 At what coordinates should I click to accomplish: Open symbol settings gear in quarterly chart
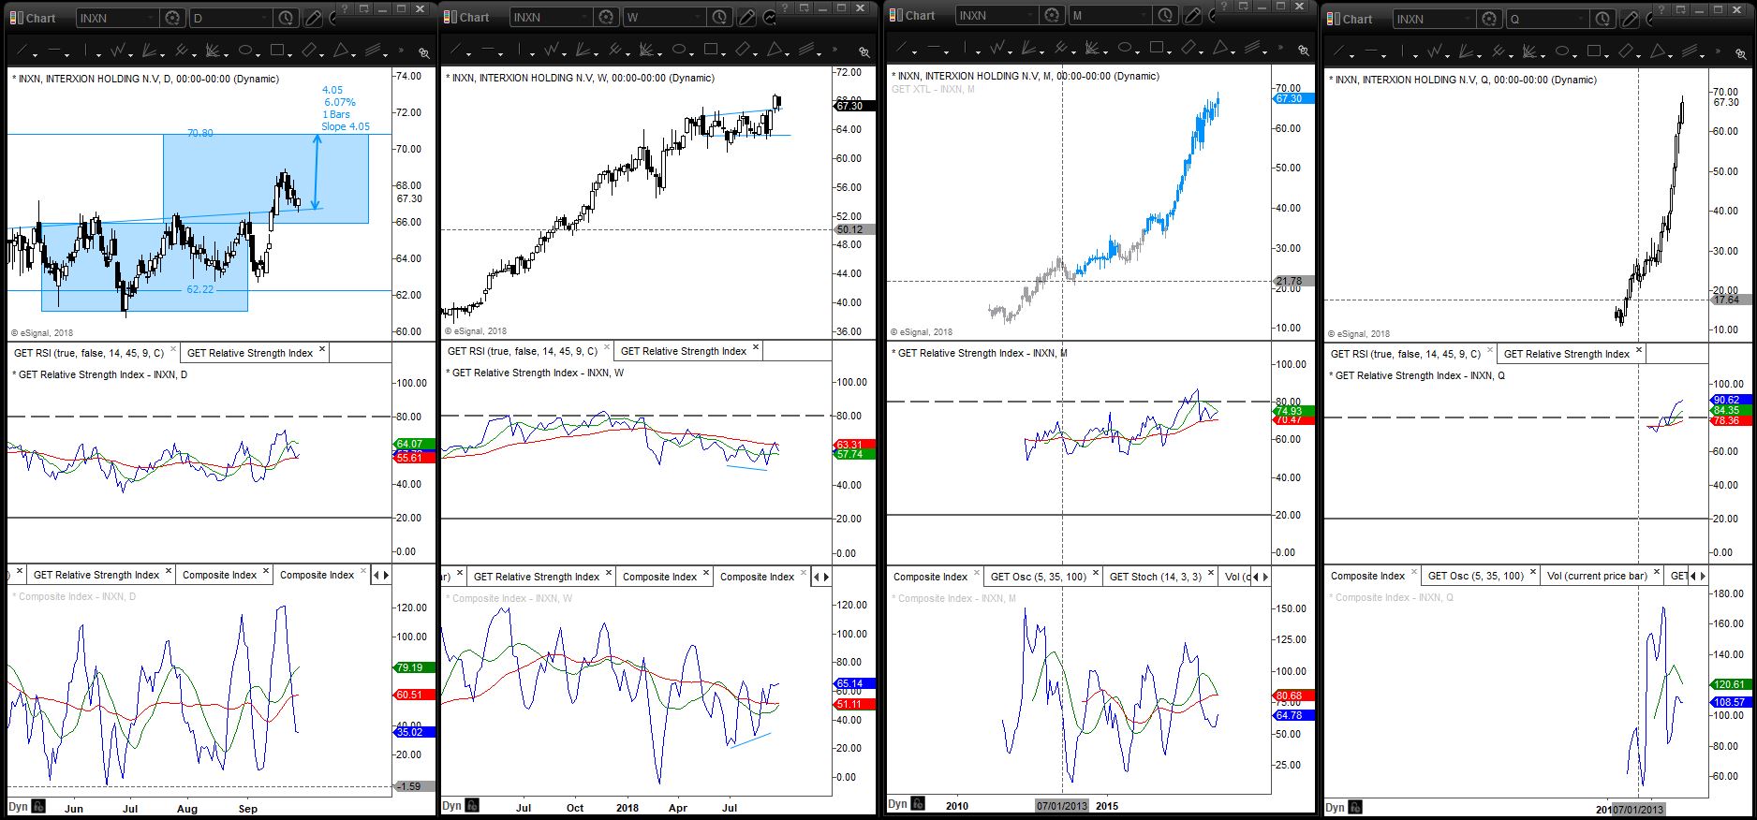(1489, 19)
